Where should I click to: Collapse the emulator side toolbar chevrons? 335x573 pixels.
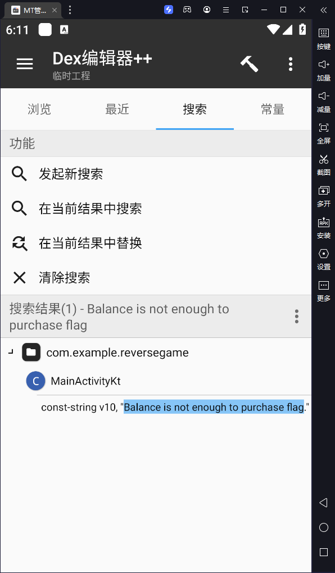323,10
